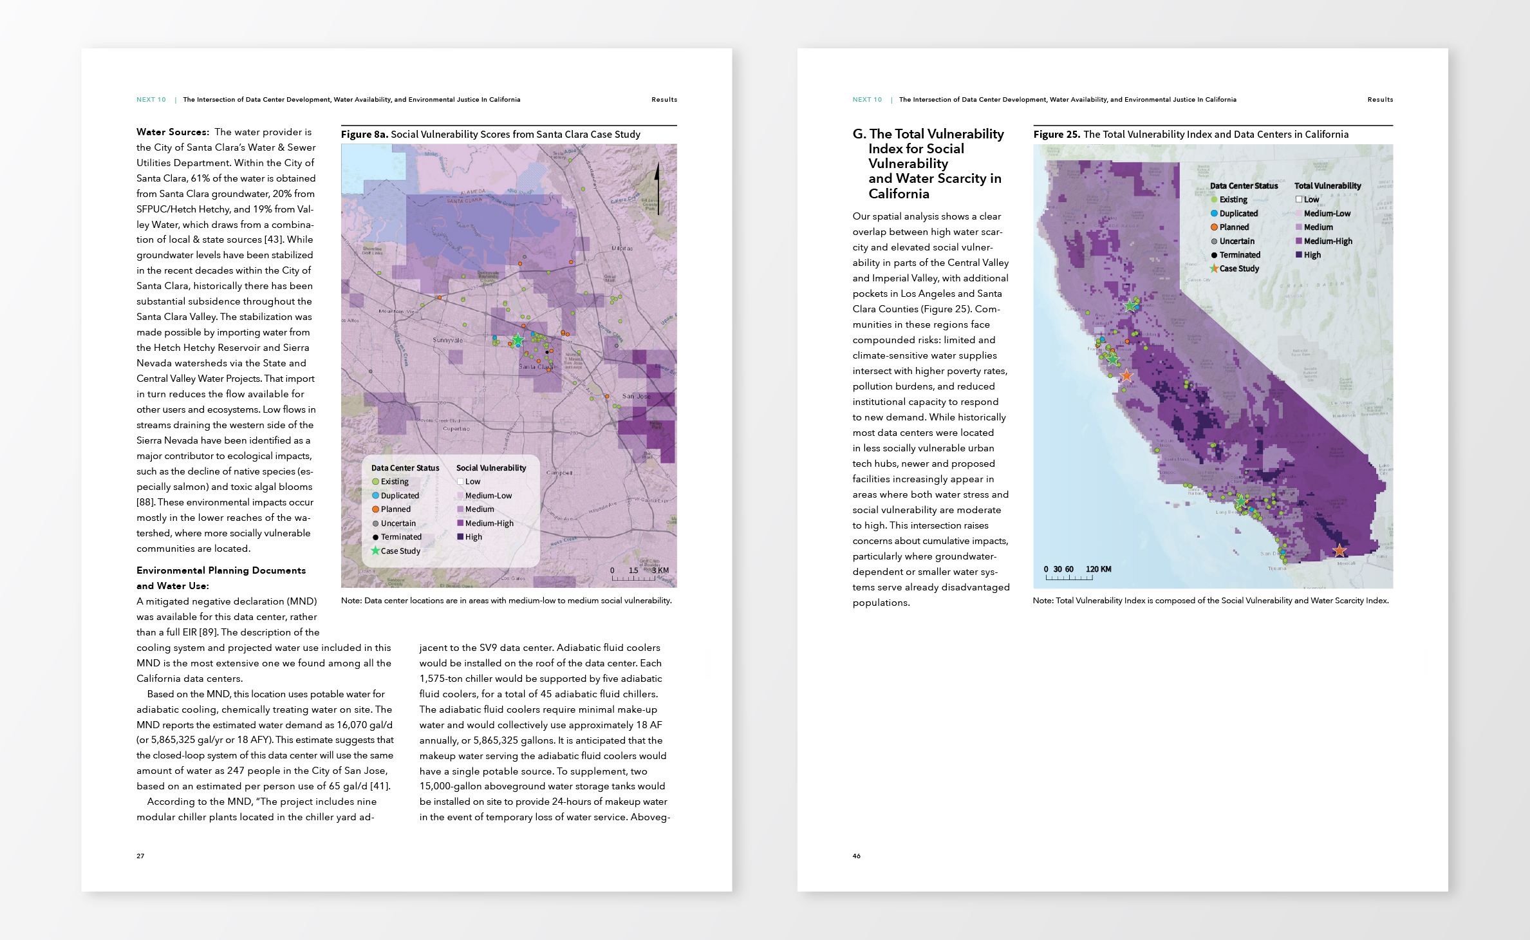
Task: Click the 'Data Center Status' title in Figure 8a legend
Action: (x=406, y=468)
